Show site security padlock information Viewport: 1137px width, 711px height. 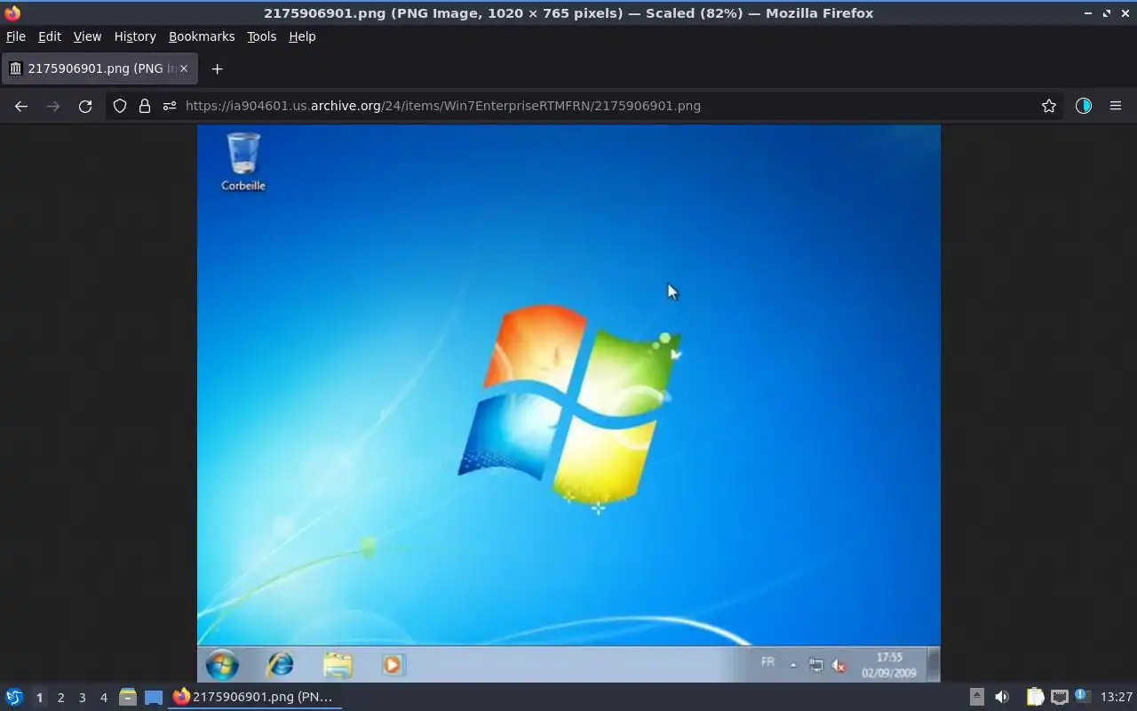tap(145, 106)
